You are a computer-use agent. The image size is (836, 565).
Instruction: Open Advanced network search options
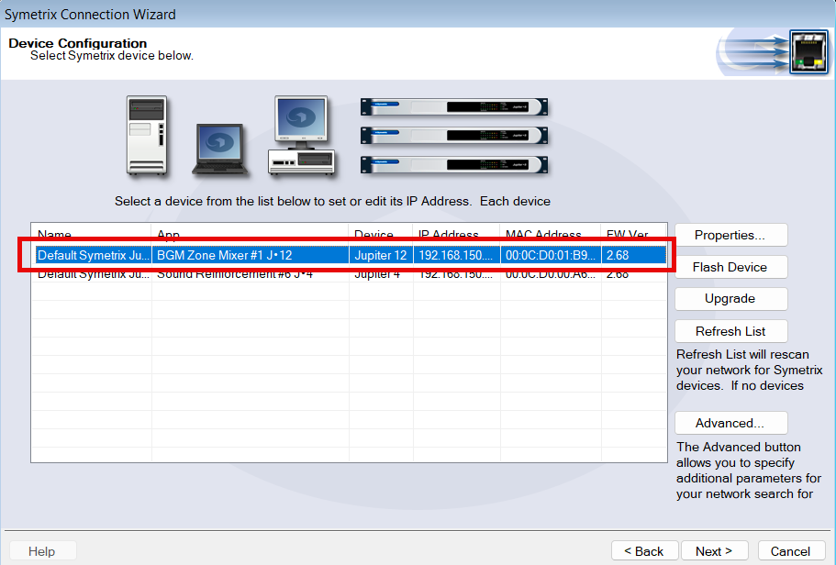731,423
